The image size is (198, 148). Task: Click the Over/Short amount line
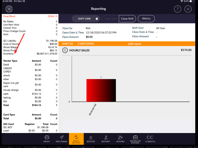click(30, 16)
